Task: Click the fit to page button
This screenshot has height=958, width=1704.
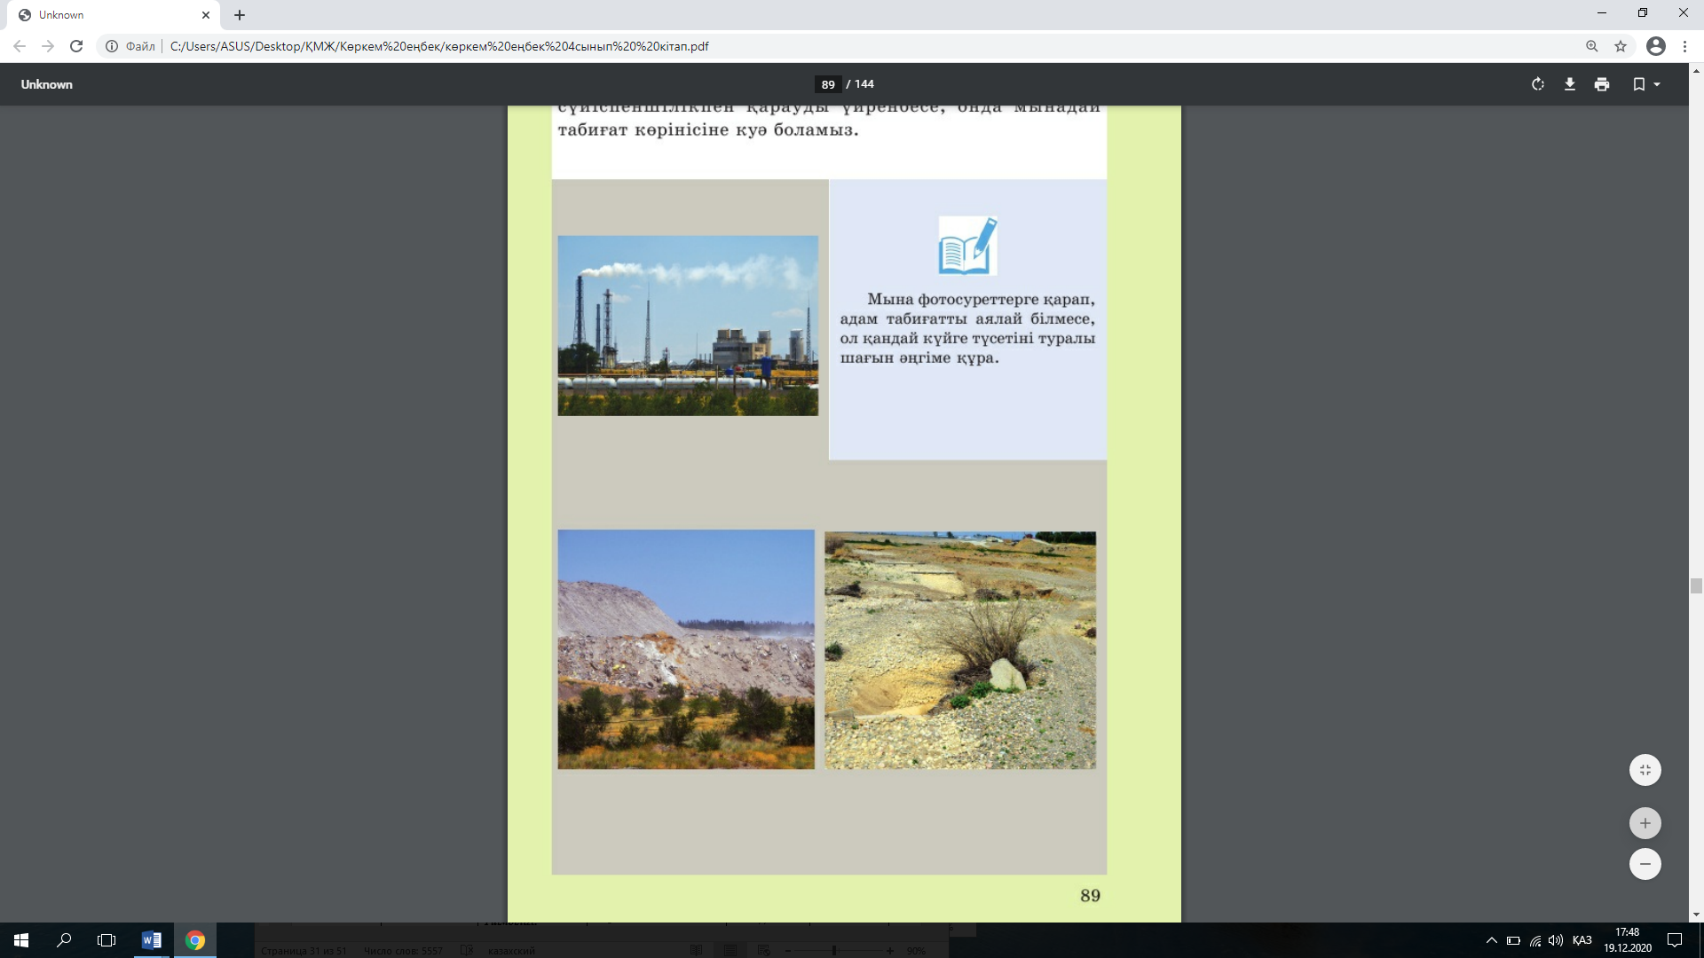Action: pos(1645,770)
